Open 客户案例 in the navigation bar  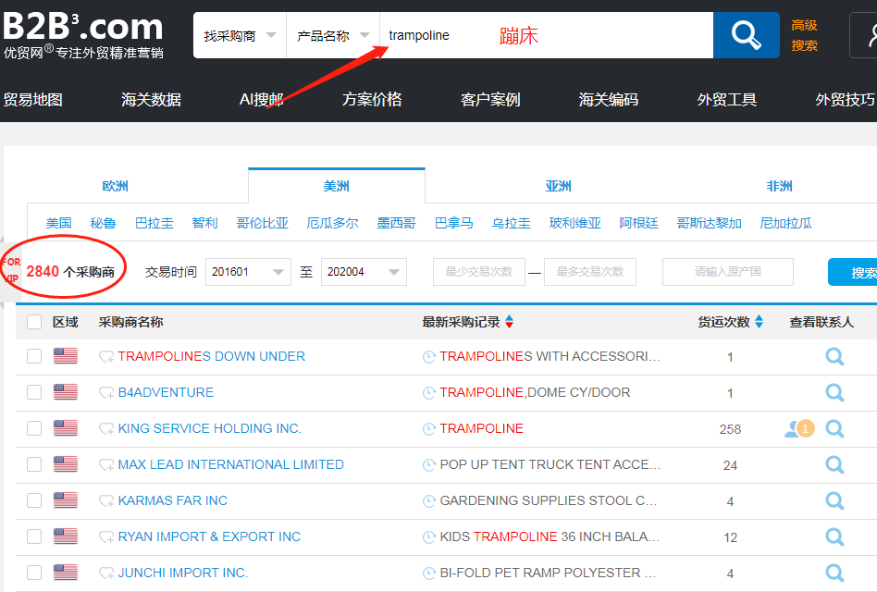point(490,100)
